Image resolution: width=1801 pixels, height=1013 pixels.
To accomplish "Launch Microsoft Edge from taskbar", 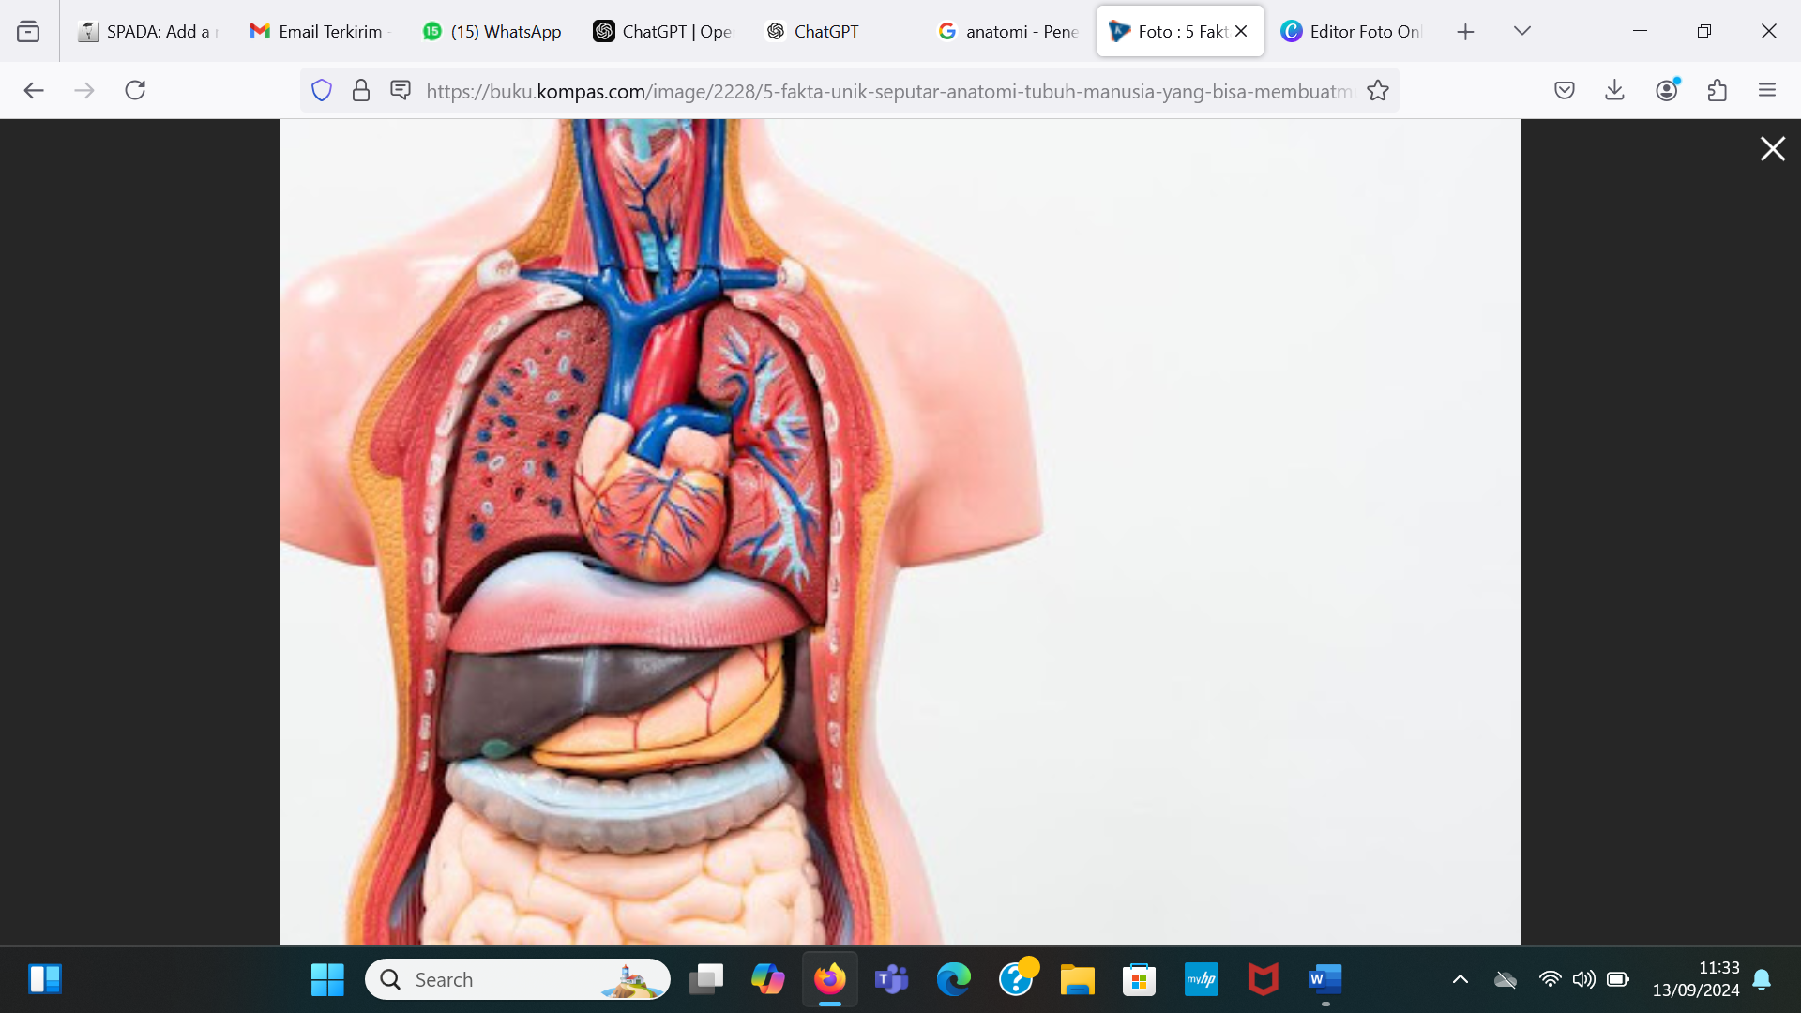I will click(954, 979).
